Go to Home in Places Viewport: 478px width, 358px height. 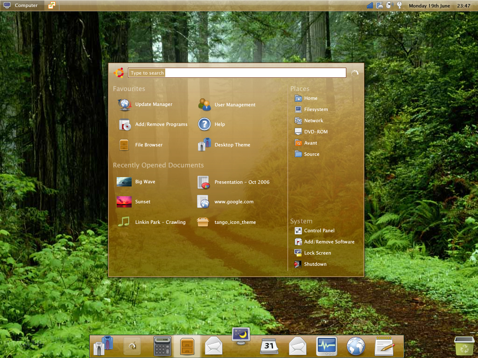coord(306,98)
